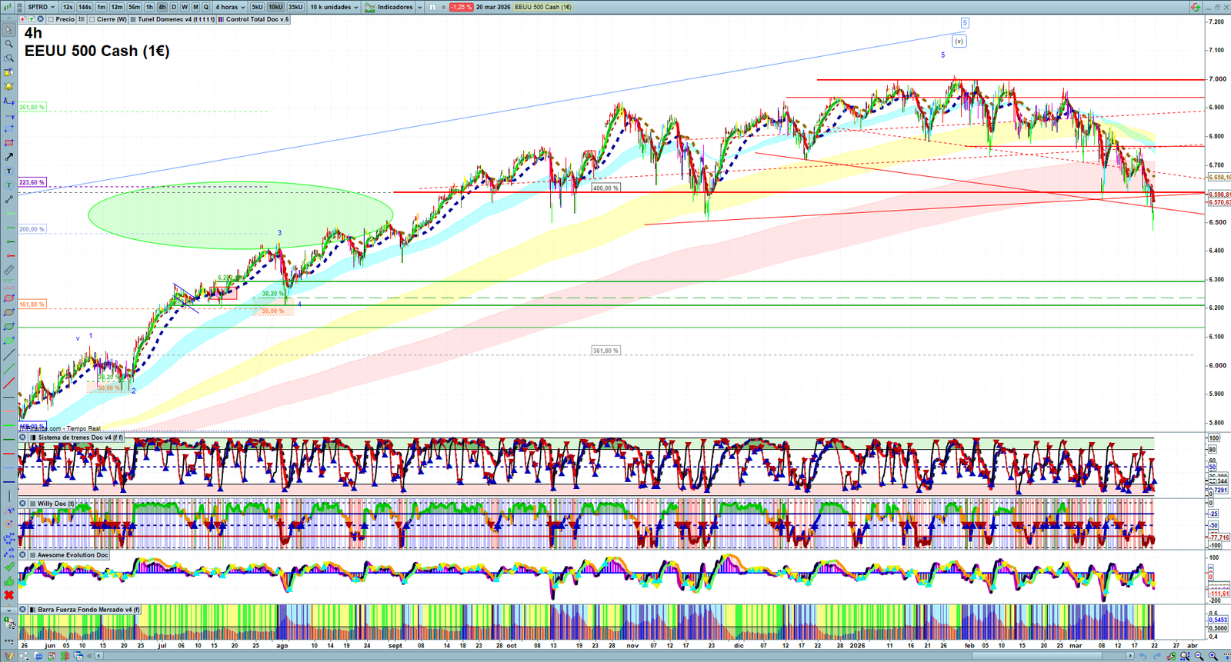1231x662 pixels.
Task: Click the red plus icon above the chart
Action: 23,19
